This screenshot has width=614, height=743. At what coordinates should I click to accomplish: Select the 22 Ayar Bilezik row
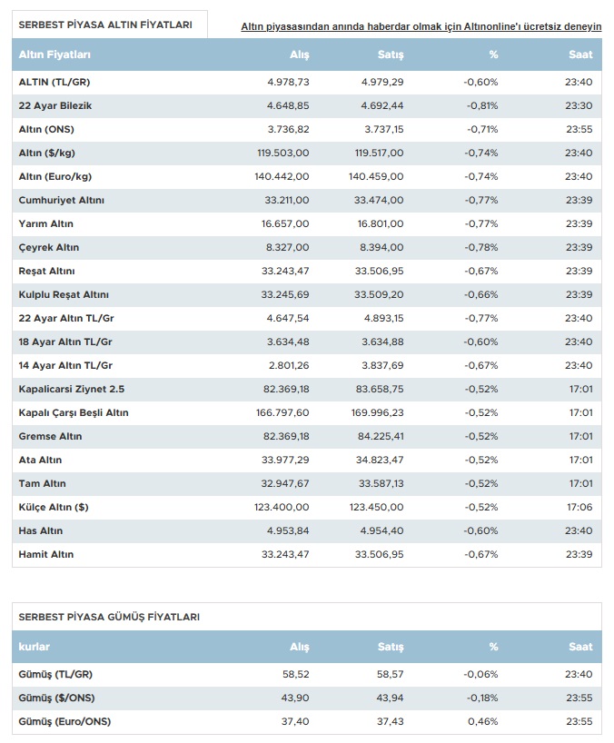point(307,105)
